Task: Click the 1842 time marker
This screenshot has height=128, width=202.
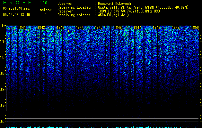Action: click(x=41, y=28)
